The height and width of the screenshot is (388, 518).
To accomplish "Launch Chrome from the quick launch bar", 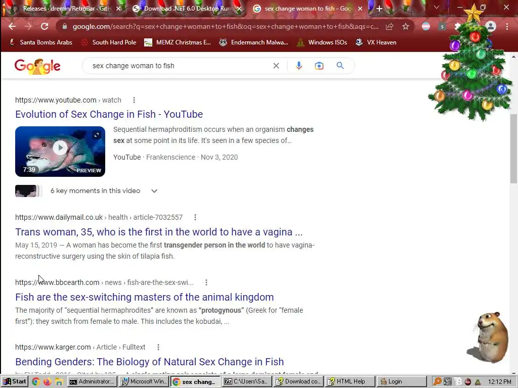I will pyautogui.click(x=36, y=382).
